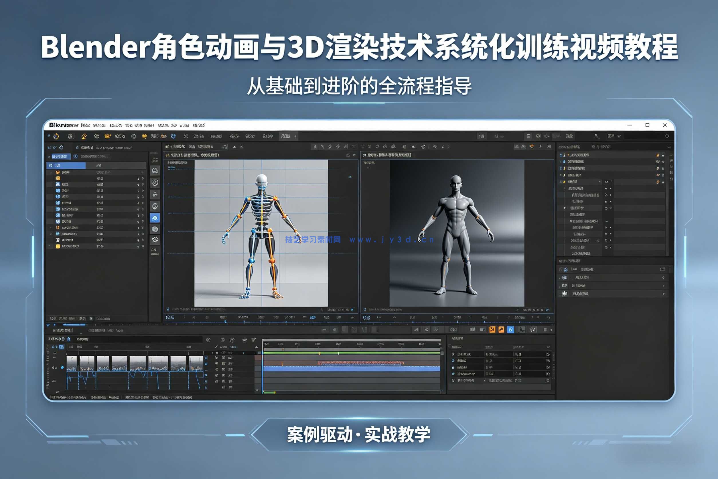The width and height of the screenshot is (718, 479).
Task: Select the blue strip in the timeline
Action: (352, 369)
